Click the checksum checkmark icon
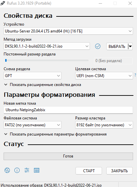137x187 pixels. (98, 46)
